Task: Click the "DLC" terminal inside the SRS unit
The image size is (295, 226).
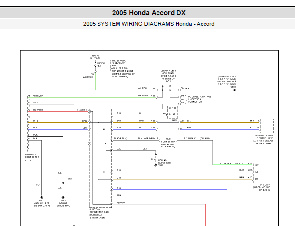Action: [256, 172]
